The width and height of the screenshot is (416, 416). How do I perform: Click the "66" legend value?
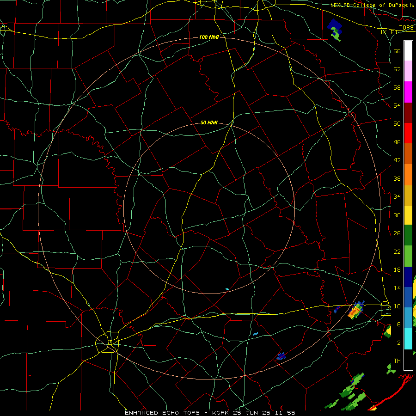tap(397, 51)
